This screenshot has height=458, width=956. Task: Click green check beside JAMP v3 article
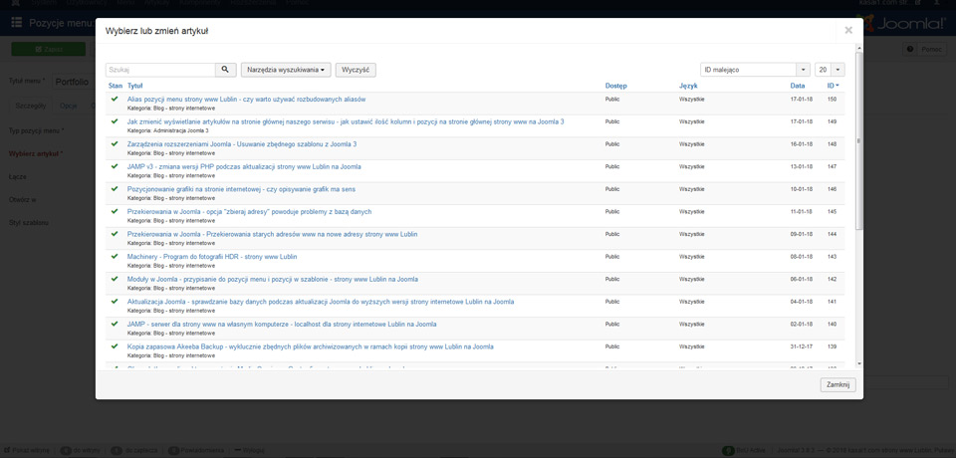[x=114, y=166]
